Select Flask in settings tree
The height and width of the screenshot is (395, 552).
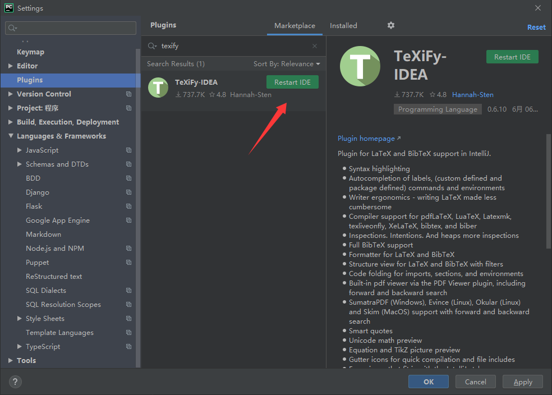34,206
